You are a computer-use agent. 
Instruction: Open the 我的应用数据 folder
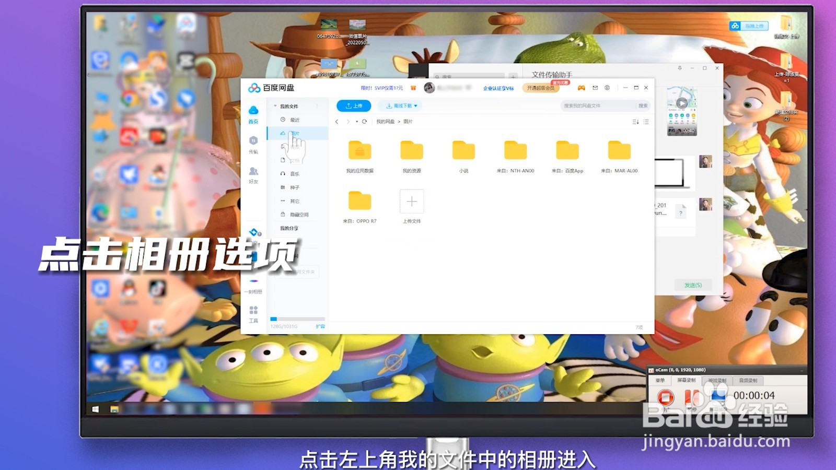point(359,156)
